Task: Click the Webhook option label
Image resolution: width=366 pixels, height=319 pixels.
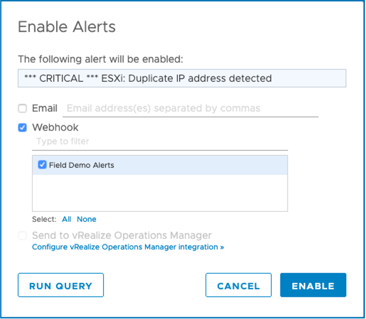Action: [55, 127]
